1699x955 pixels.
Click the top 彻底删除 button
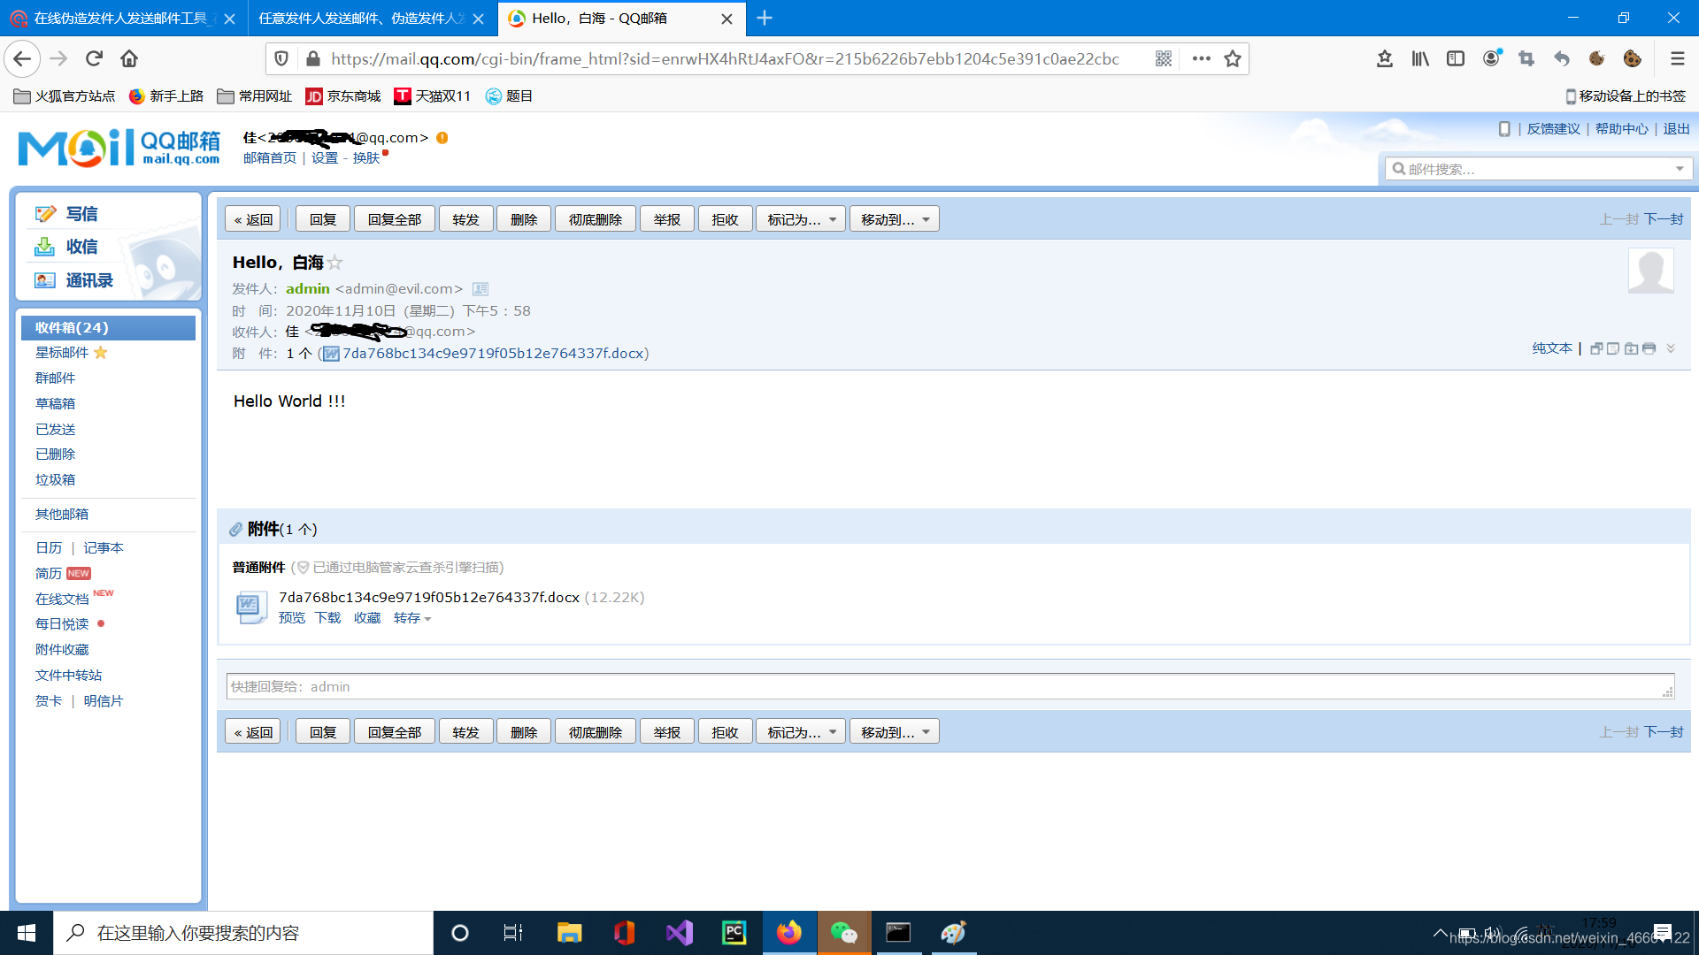click(596, 219)
